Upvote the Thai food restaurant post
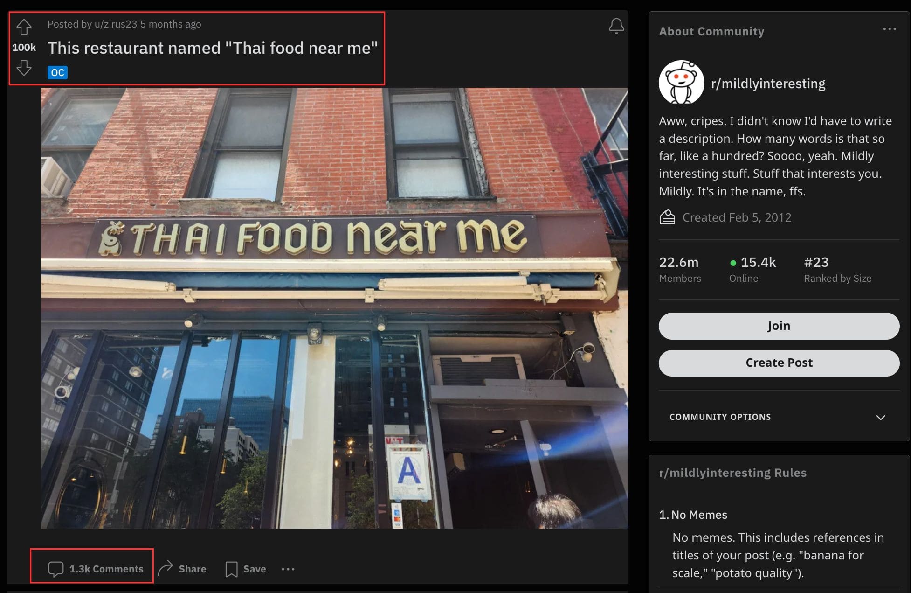The height and width of the screenshot is (593, 911). pos(24,27)
